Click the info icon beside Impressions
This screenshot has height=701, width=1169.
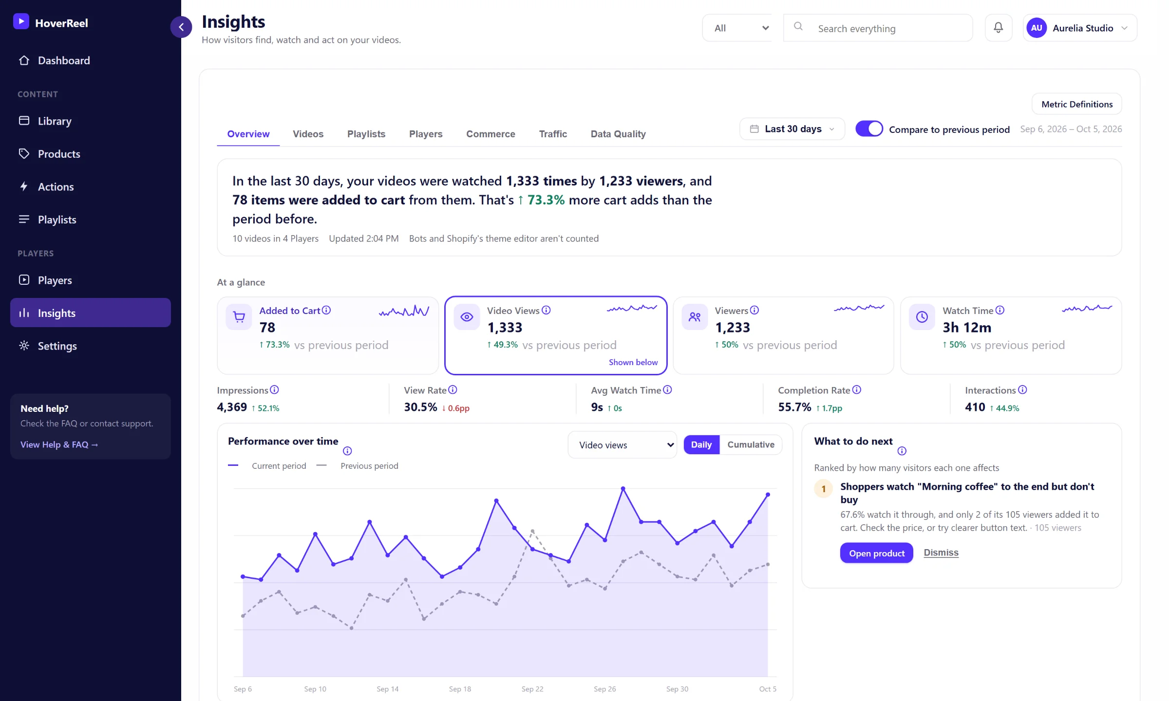274,390
